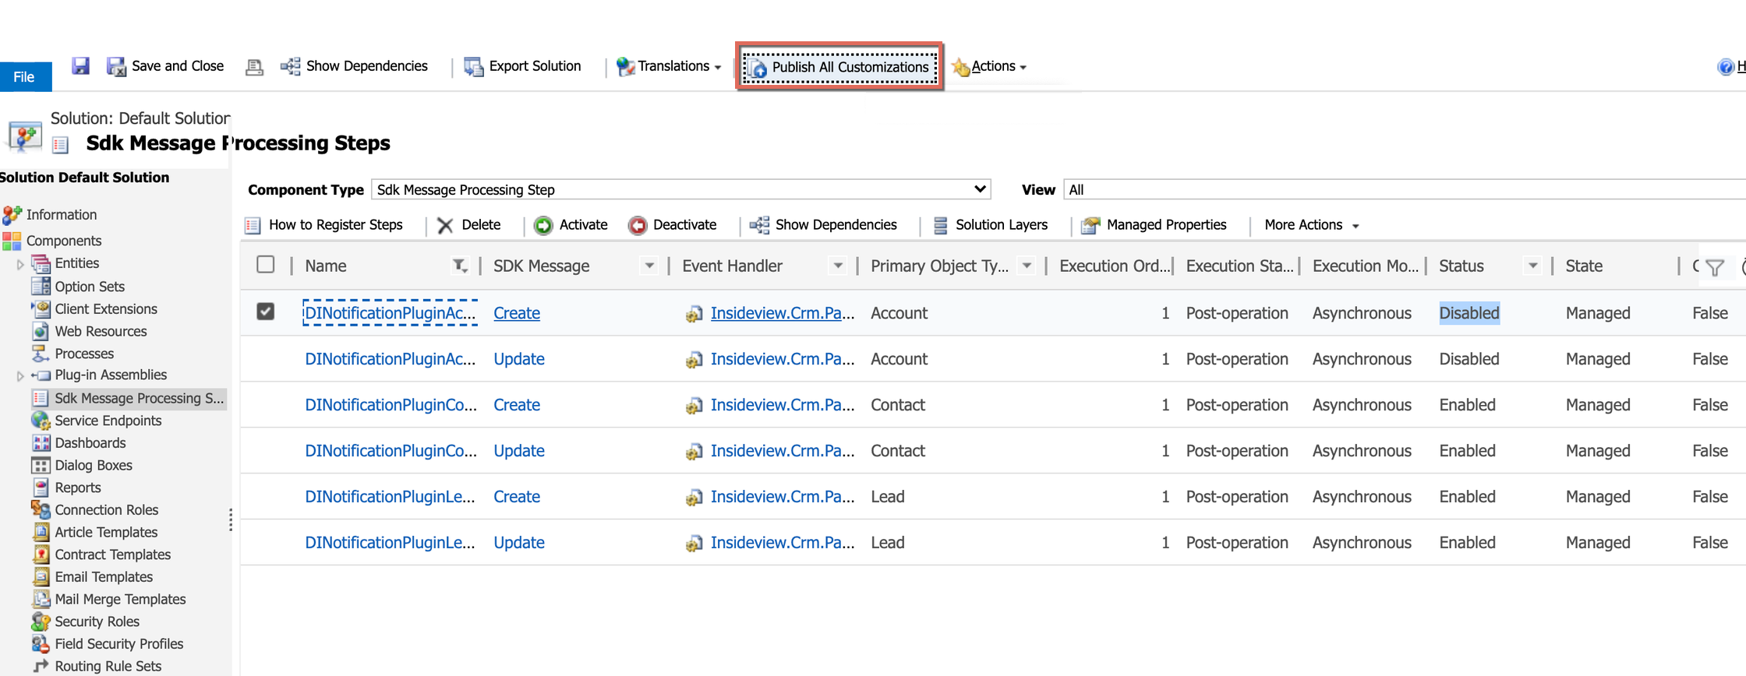The height and width of the screenshot is (676, 1746).
Task: Open DINotificationPluginAc link in Account Update row
Action: 390,359
